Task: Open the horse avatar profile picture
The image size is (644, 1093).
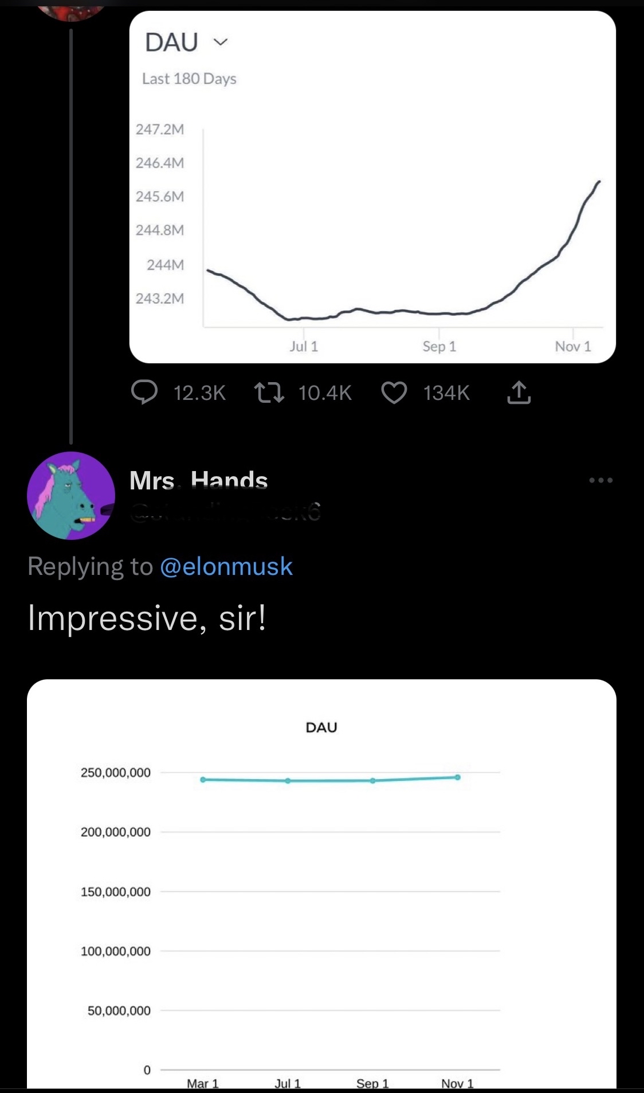Action: coord(71,496)
